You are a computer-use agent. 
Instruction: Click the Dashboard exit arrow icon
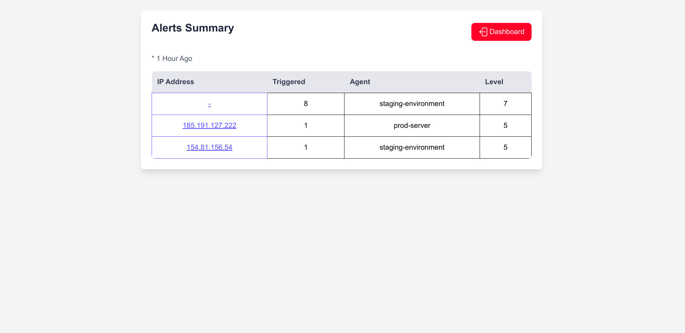coord(483,32)
